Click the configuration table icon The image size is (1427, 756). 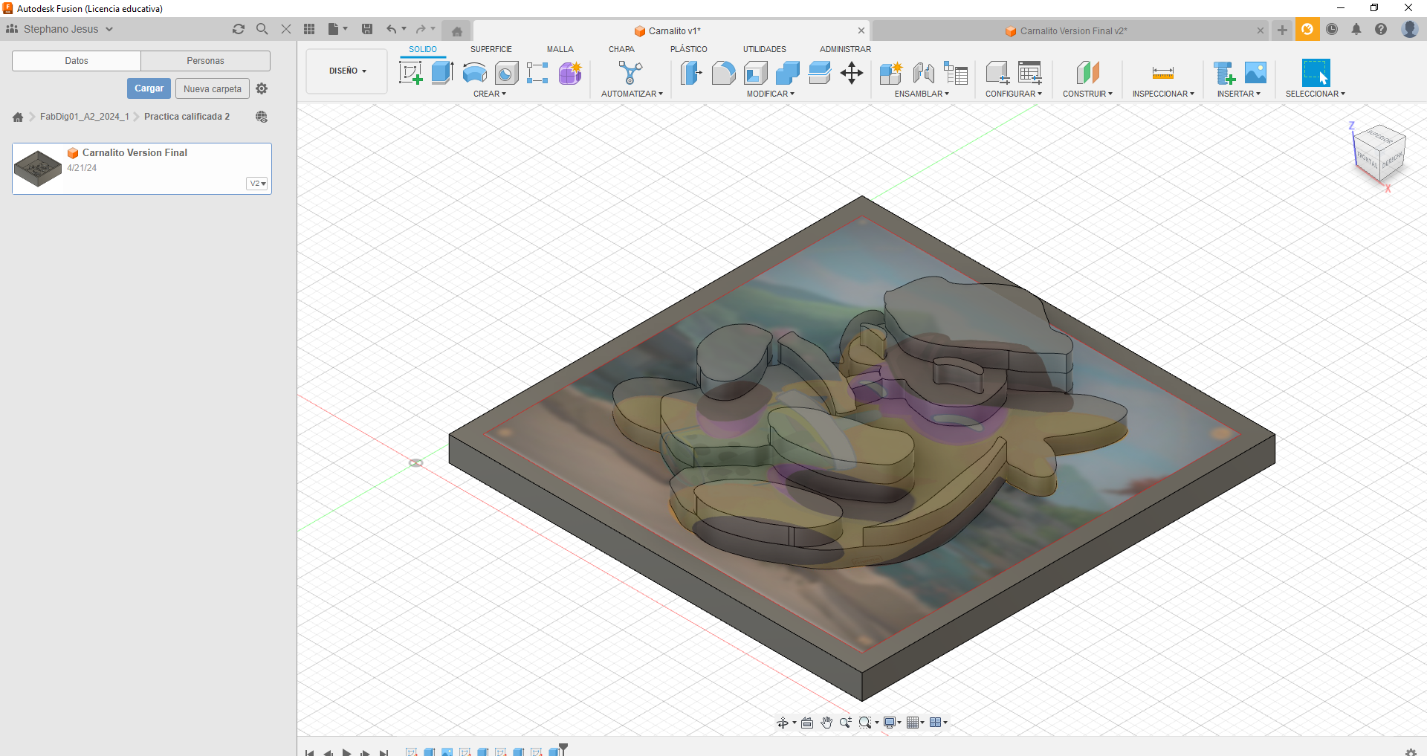click(x=1030, y=73)
